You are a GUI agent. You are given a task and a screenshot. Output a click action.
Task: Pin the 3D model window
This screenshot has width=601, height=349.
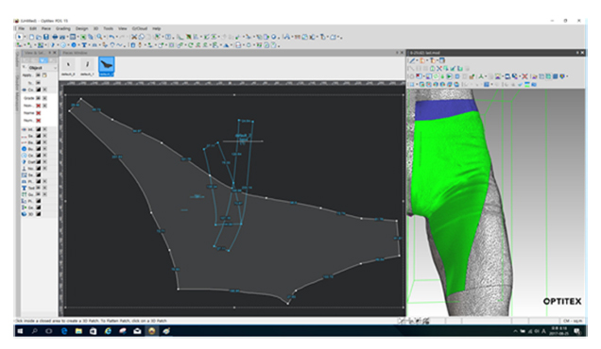click(577, 53)
